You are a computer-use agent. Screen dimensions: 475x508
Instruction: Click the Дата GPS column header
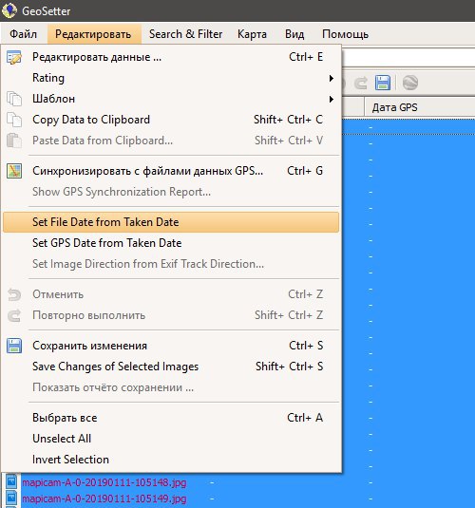(420, 107)
